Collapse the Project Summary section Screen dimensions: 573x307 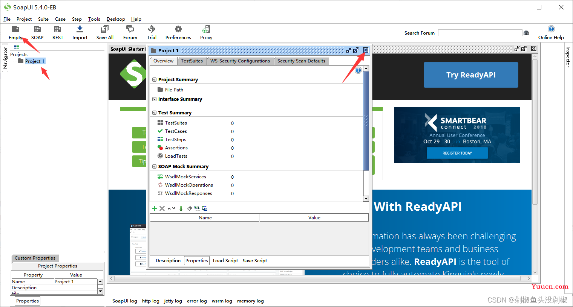[154, 80]
